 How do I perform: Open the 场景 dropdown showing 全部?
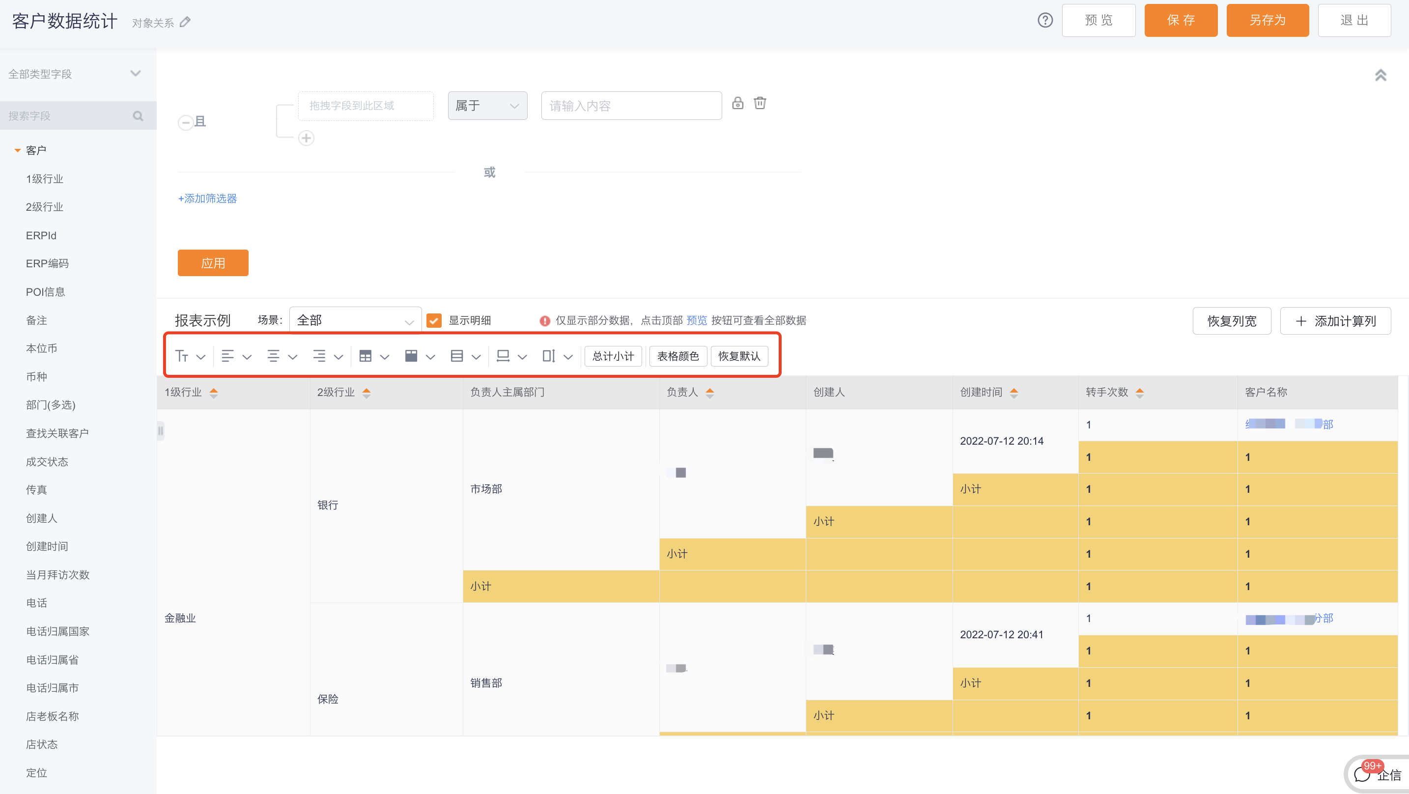coord(354,320)
